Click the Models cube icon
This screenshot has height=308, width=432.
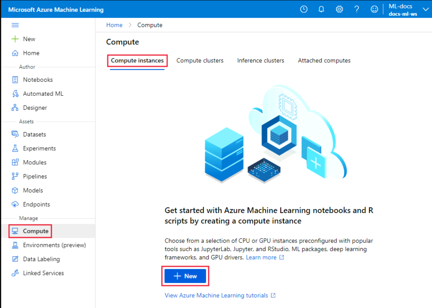point(15,190)
